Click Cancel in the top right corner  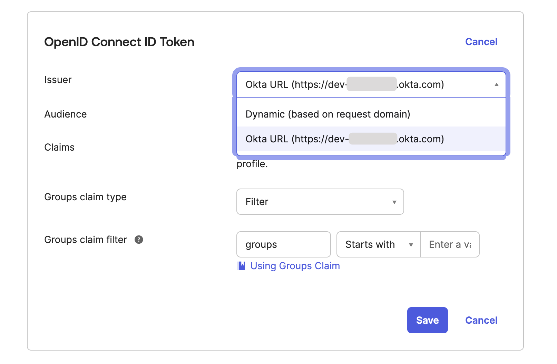click(x=481, y=42)
